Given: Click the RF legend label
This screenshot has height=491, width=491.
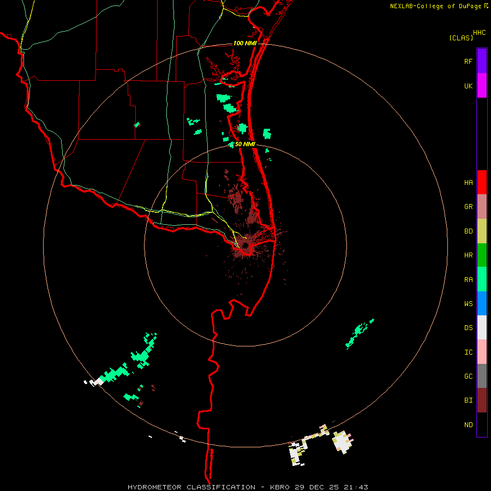Looking at the screenshot, I should click(468, 62).
